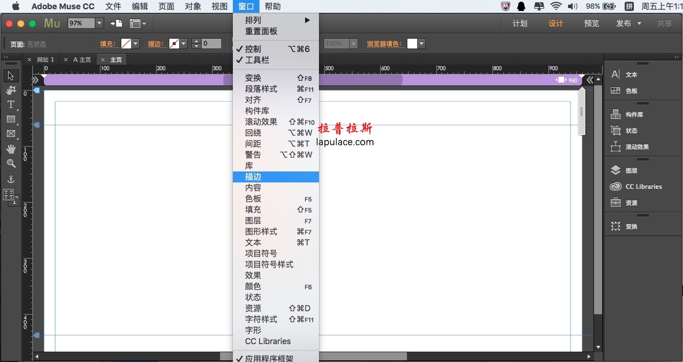Select the text frame formatting tool
Viewport: 683px width, 362px height.
pyautogui.click(x=10, y=196)
